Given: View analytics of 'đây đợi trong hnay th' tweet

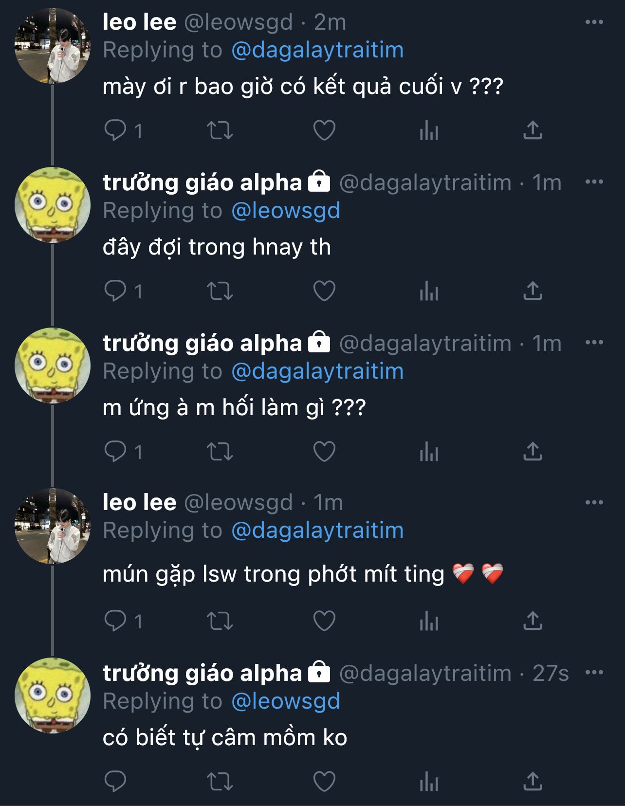Looking at the screenshot, I should (x=429, y=291).
